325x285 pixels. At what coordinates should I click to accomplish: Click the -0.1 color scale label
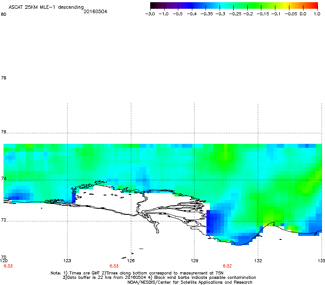[x=276, y=14]
